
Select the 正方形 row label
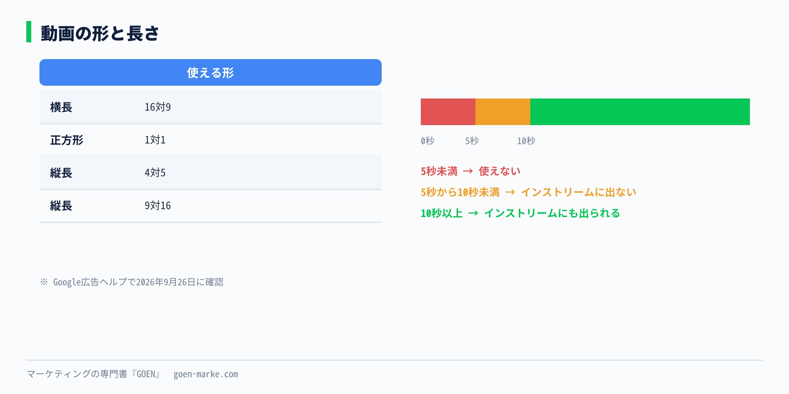[67, 140]
